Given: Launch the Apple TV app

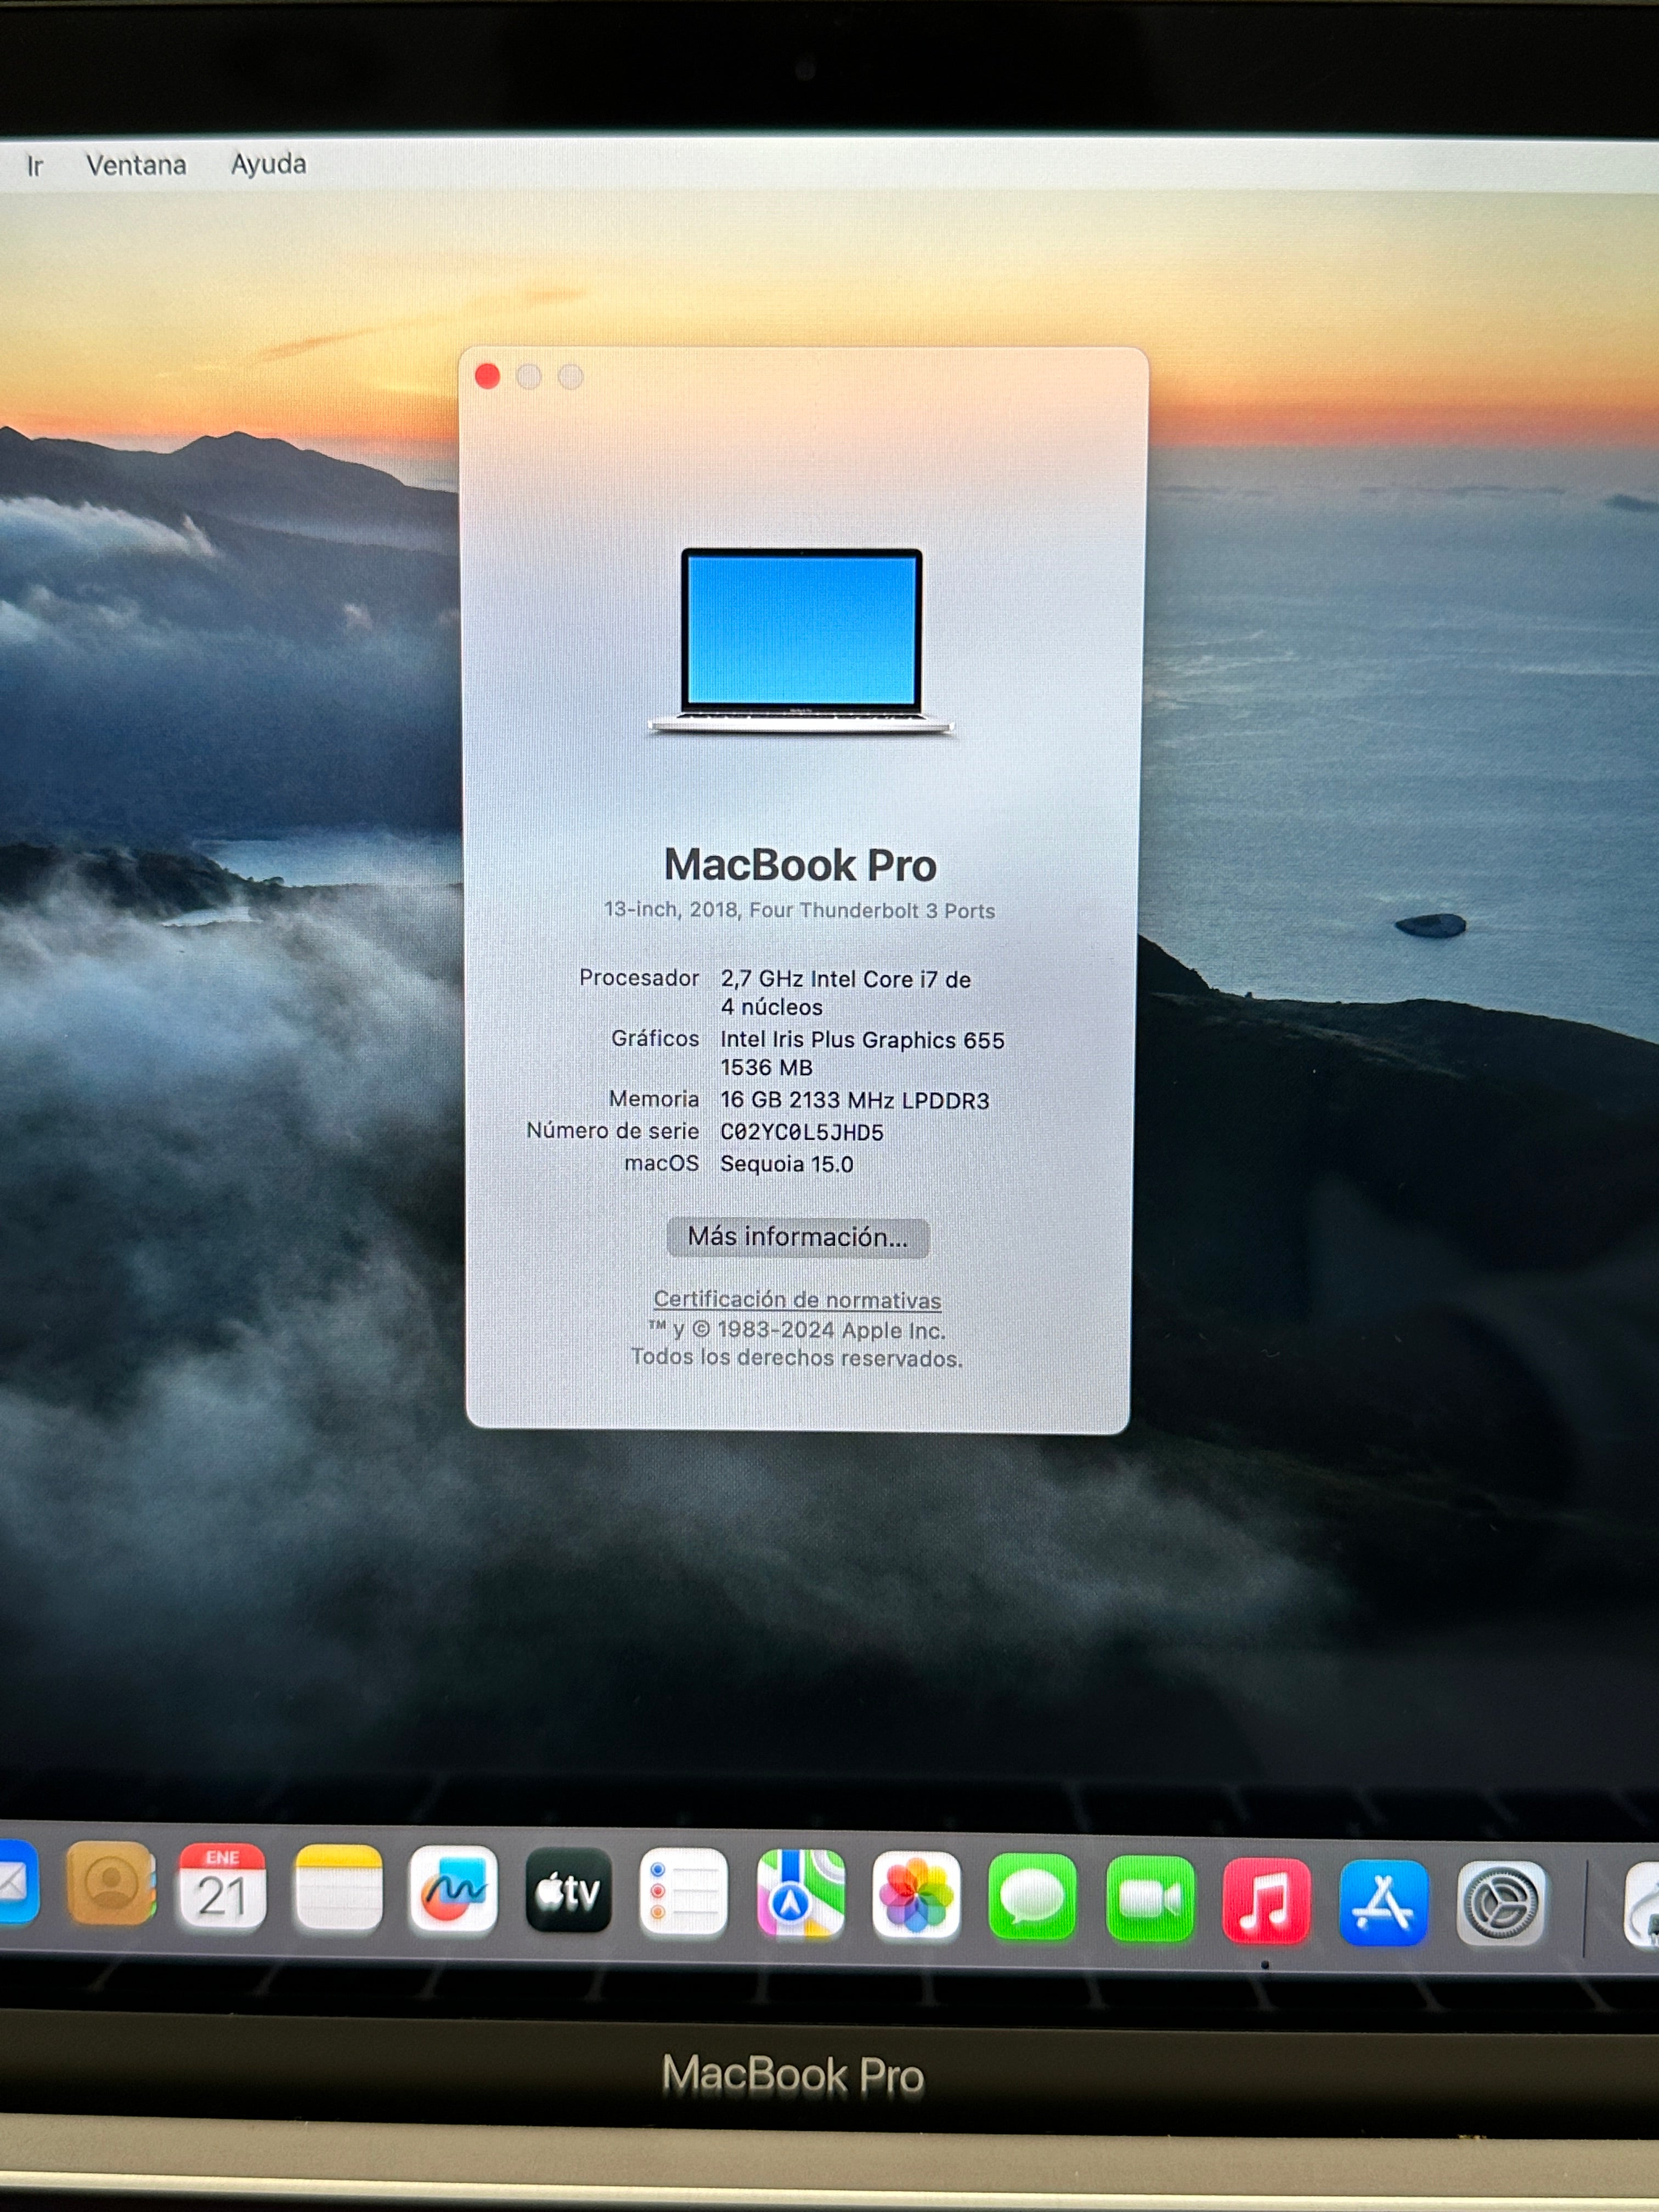Looking at the screenshot, I should [x=568, y=1890].
